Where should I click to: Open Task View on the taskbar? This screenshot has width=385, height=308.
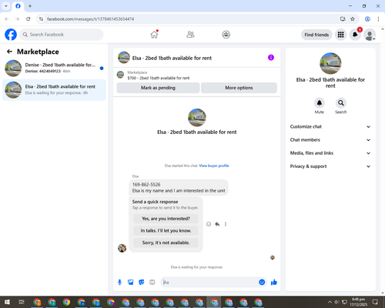coord(22,302)
